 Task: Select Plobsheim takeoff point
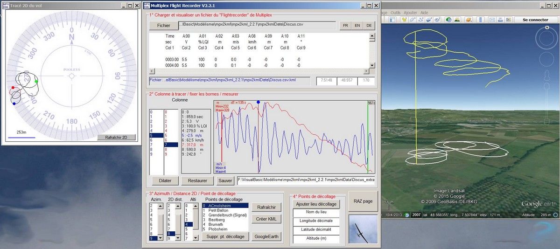tap(225, 229)
